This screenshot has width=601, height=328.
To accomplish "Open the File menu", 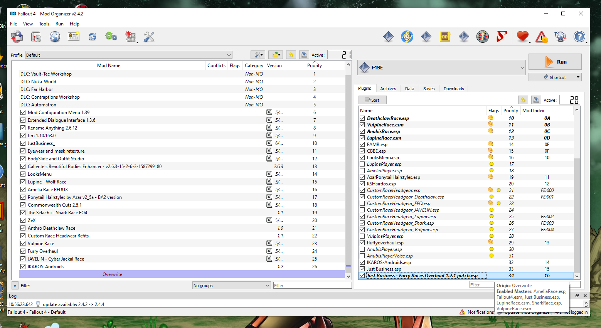I will (x=13, y=24).
